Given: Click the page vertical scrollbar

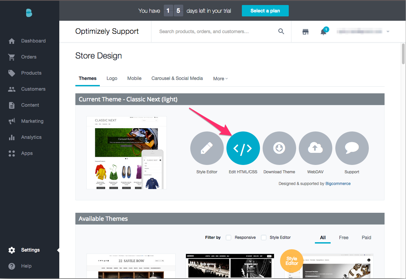Looking at the screenshot, I should click(x=403, y=54).
